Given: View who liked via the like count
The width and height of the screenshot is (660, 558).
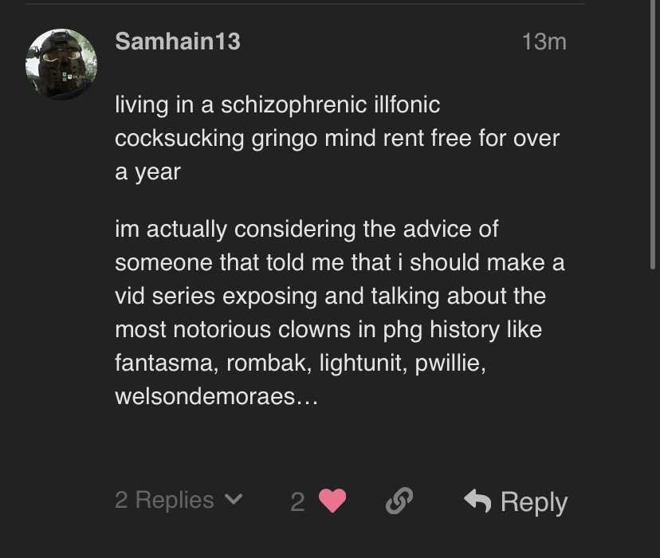Looking at the screenshot, I should (297, 501).
